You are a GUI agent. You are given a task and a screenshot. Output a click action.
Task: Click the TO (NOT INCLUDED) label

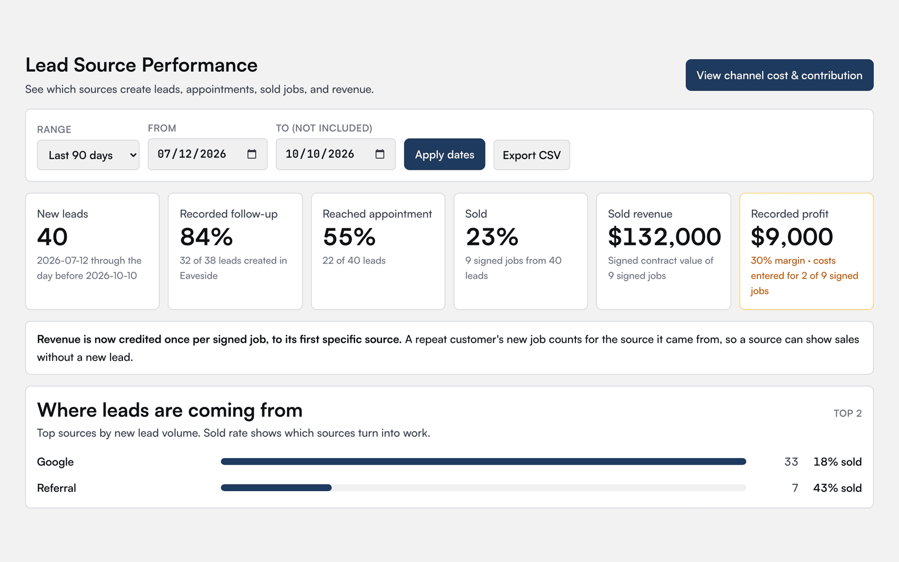coord(324,128)
